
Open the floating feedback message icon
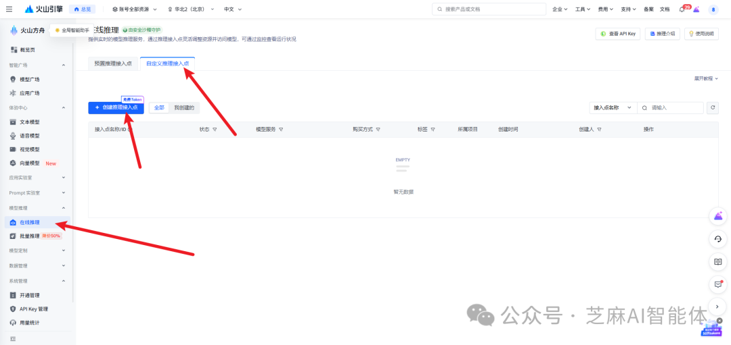(x=718, y=284)
